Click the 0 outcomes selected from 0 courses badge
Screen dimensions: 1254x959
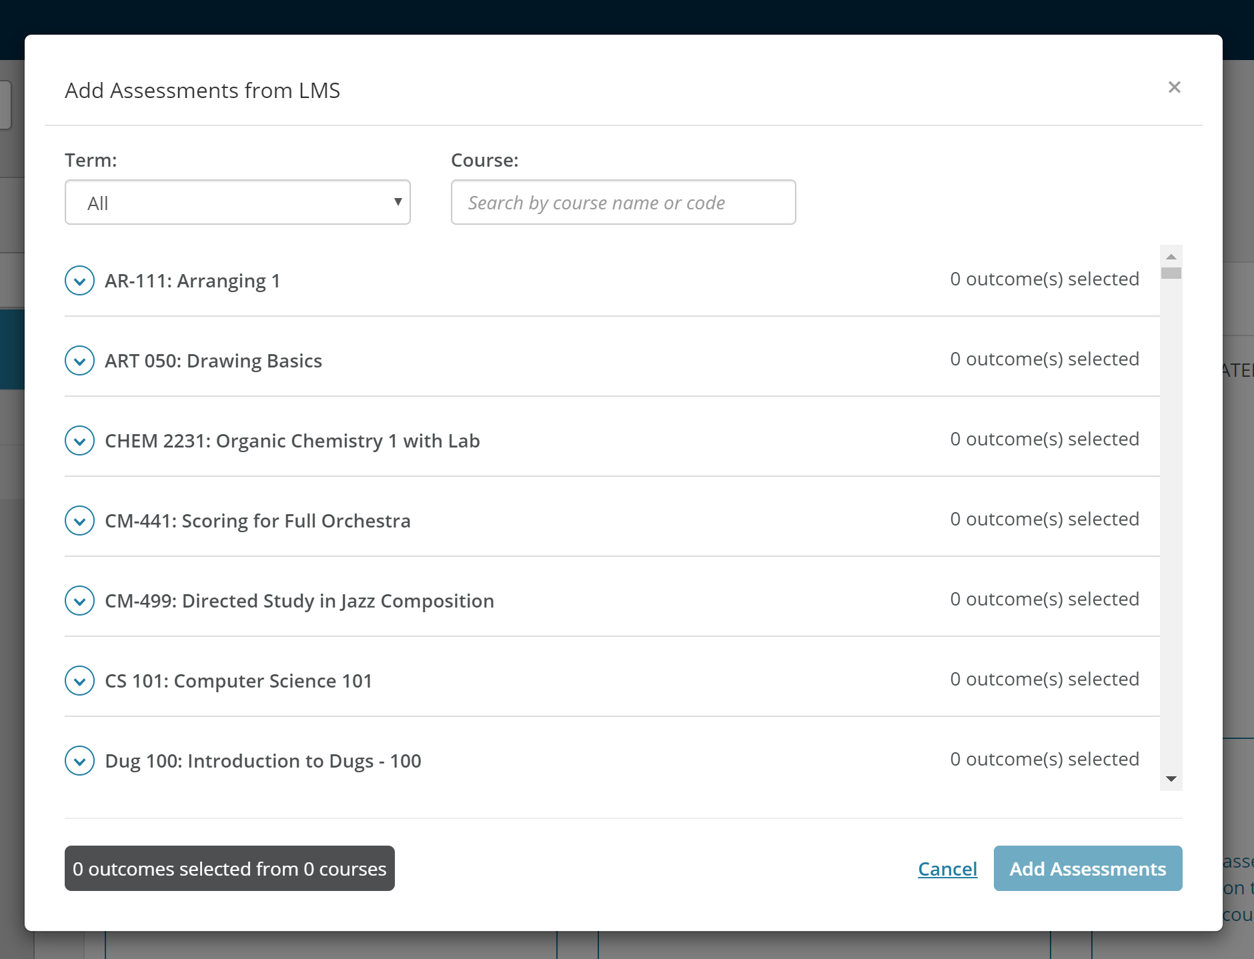point(229,868)
